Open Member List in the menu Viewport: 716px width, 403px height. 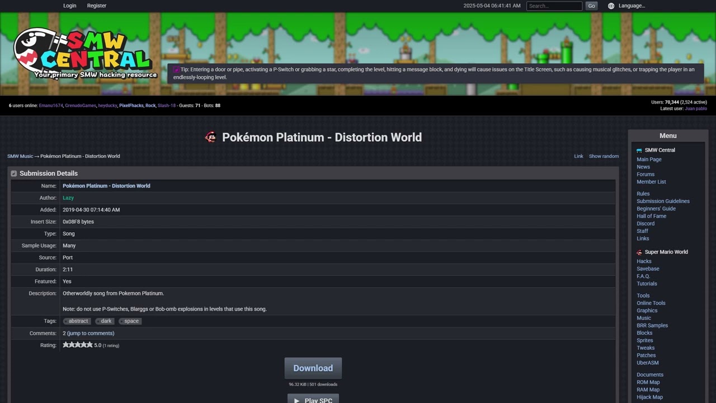(651, 182)
